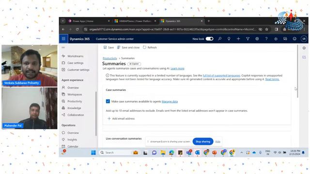Image resolution: width=310 pixels, height=174 pixels.
Task: Open the top icon in right side pane
Action: tap(304, 48)
